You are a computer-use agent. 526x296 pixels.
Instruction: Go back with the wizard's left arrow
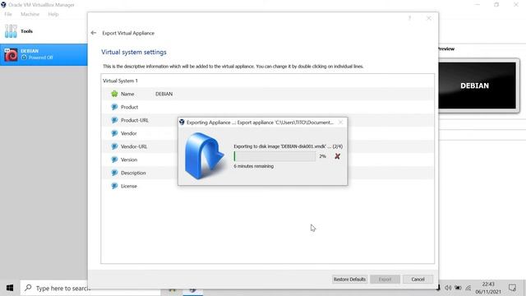tap(94, 33)
